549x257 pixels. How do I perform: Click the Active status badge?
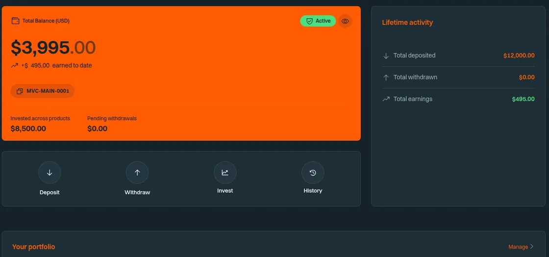click(318, 21)
